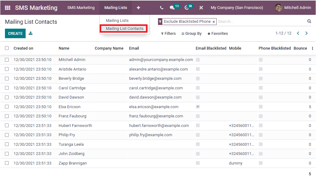Open the column options three-dot icon

click(x=313, y=48)
